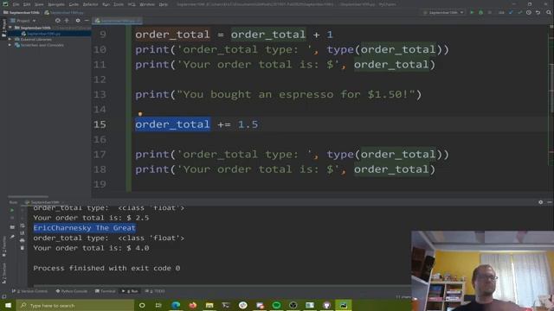Rerun program using green arrow in Run panel
Viewport: 554px width, 311px height.
click(12, 210)
